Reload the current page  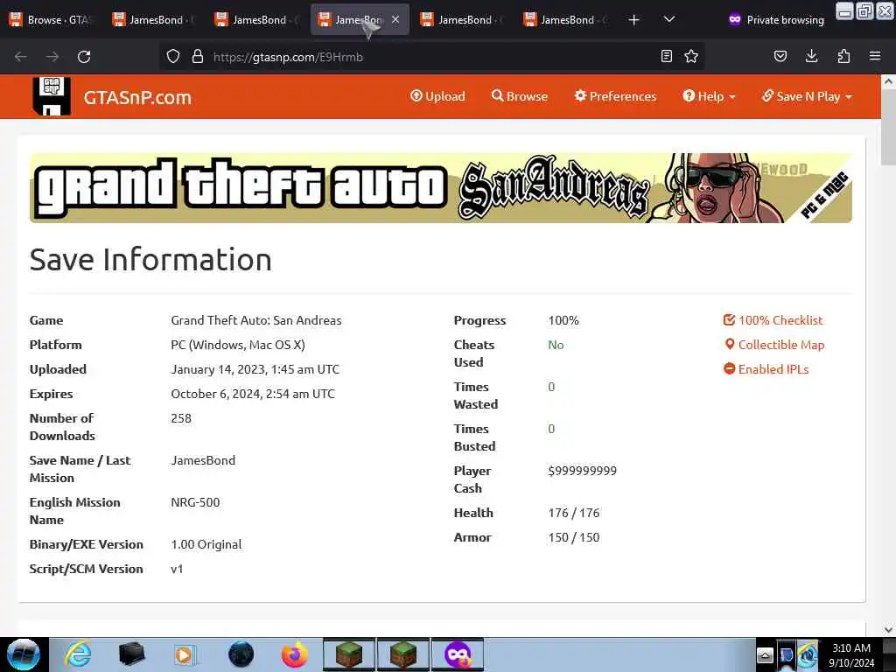tap(84, 57)
